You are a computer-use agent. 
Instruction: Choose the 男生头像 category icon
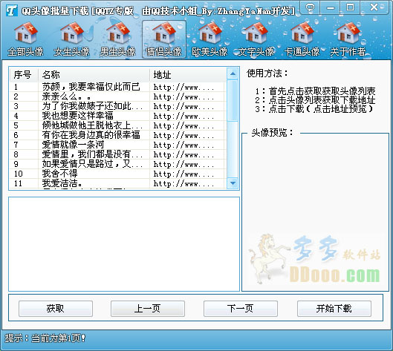point(118,39)
